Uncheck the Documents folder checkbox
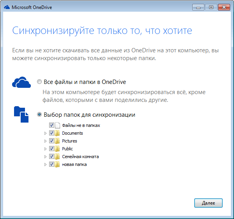 [x=51, y=133]
